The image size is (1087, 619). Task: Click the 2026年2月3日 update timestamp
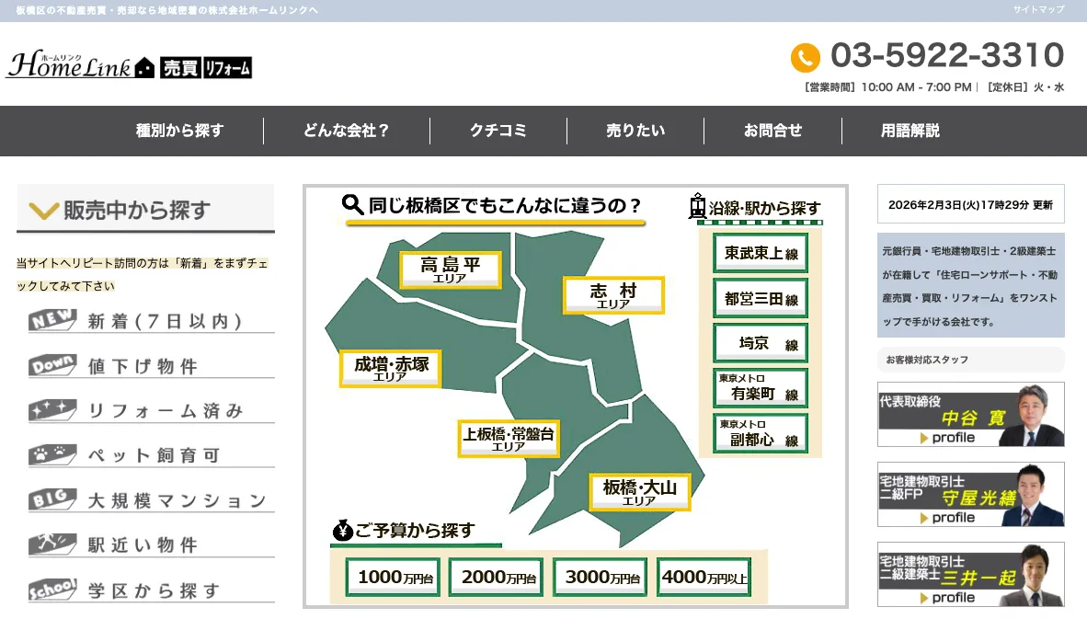click(x=970, y=204)
